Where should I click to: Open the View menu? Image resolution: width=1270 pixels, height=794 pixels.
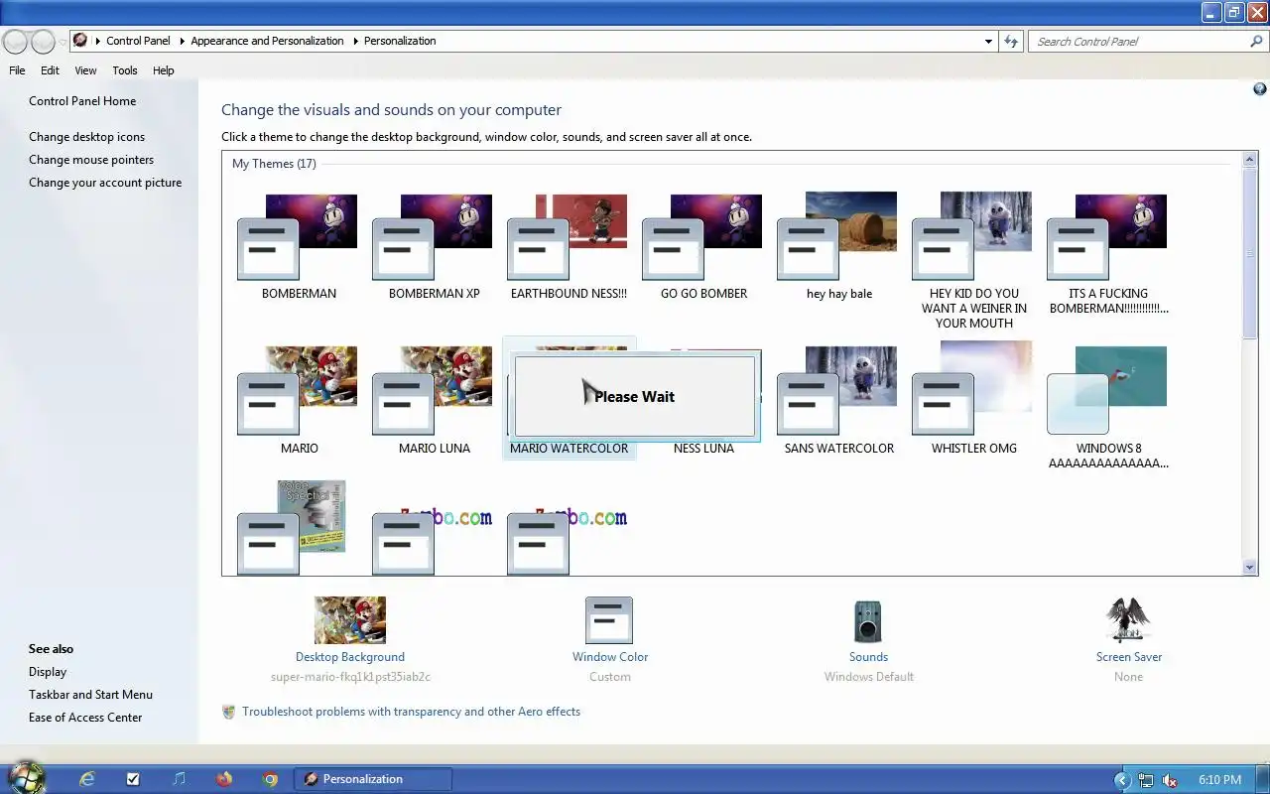coord(85,70)
